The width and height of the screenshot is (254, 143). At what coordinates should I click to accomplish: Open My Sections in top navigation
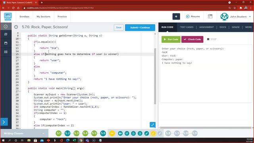coord(43,17)
